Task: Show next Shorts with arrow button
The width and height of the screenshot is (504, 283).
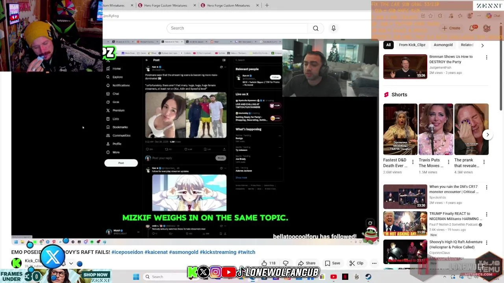Action: click(x=487, y=135)
